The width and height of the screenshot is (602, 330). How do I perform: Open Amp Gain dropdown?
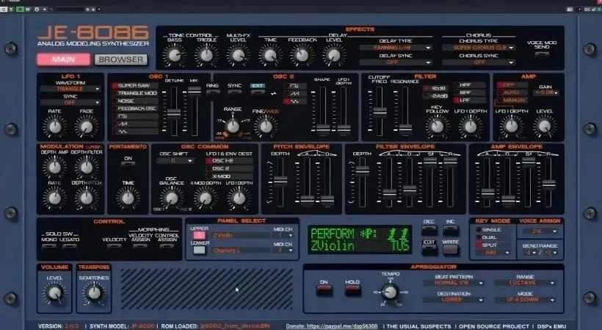[545, 93]
